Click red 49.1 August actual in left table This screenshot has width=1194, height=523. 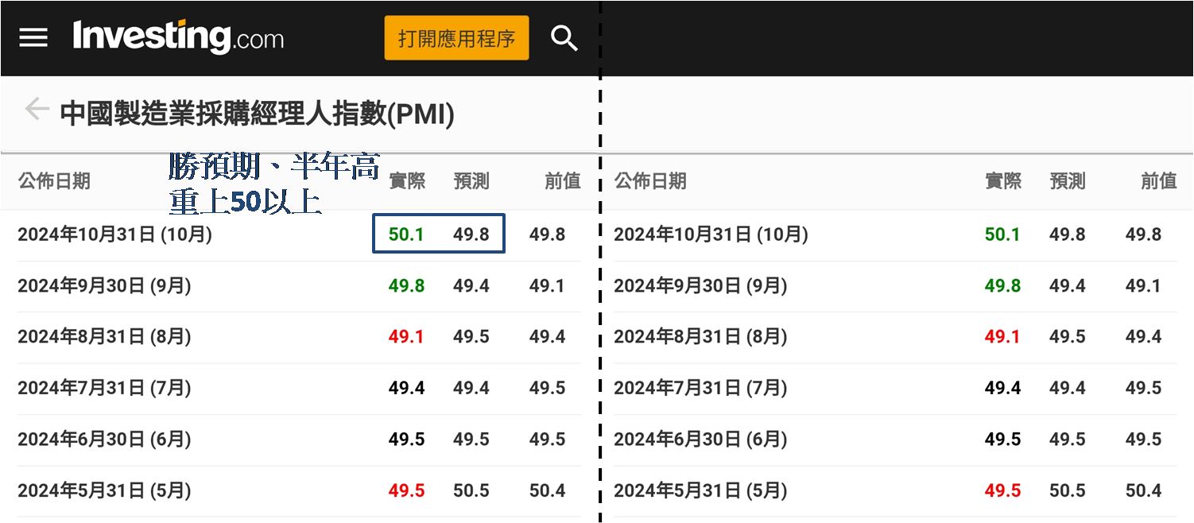tap(406, 337)
